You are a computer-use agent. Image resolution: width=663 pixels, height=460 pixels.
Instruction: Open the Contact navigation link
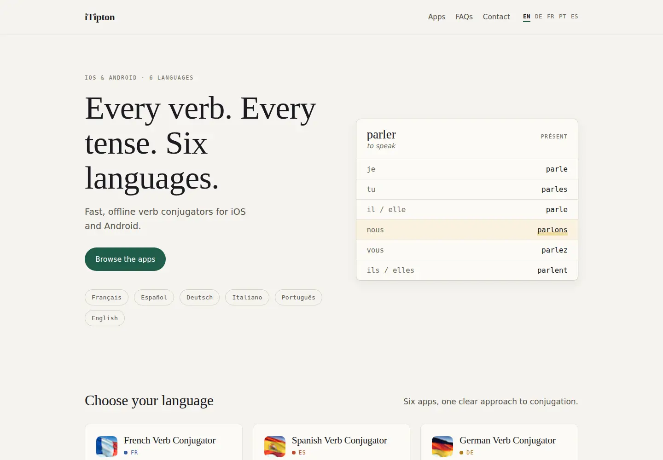[496, 17]
